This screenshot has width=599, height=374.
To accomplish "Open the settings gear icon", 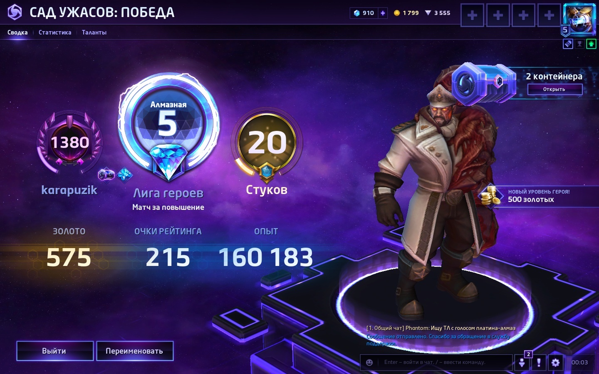I will (x=555, y=362).
